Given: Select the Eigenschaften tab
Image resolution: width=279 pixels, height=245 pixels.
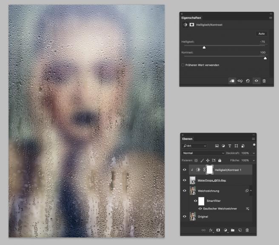Looking at the screenshot, I should tap(191, 18).
